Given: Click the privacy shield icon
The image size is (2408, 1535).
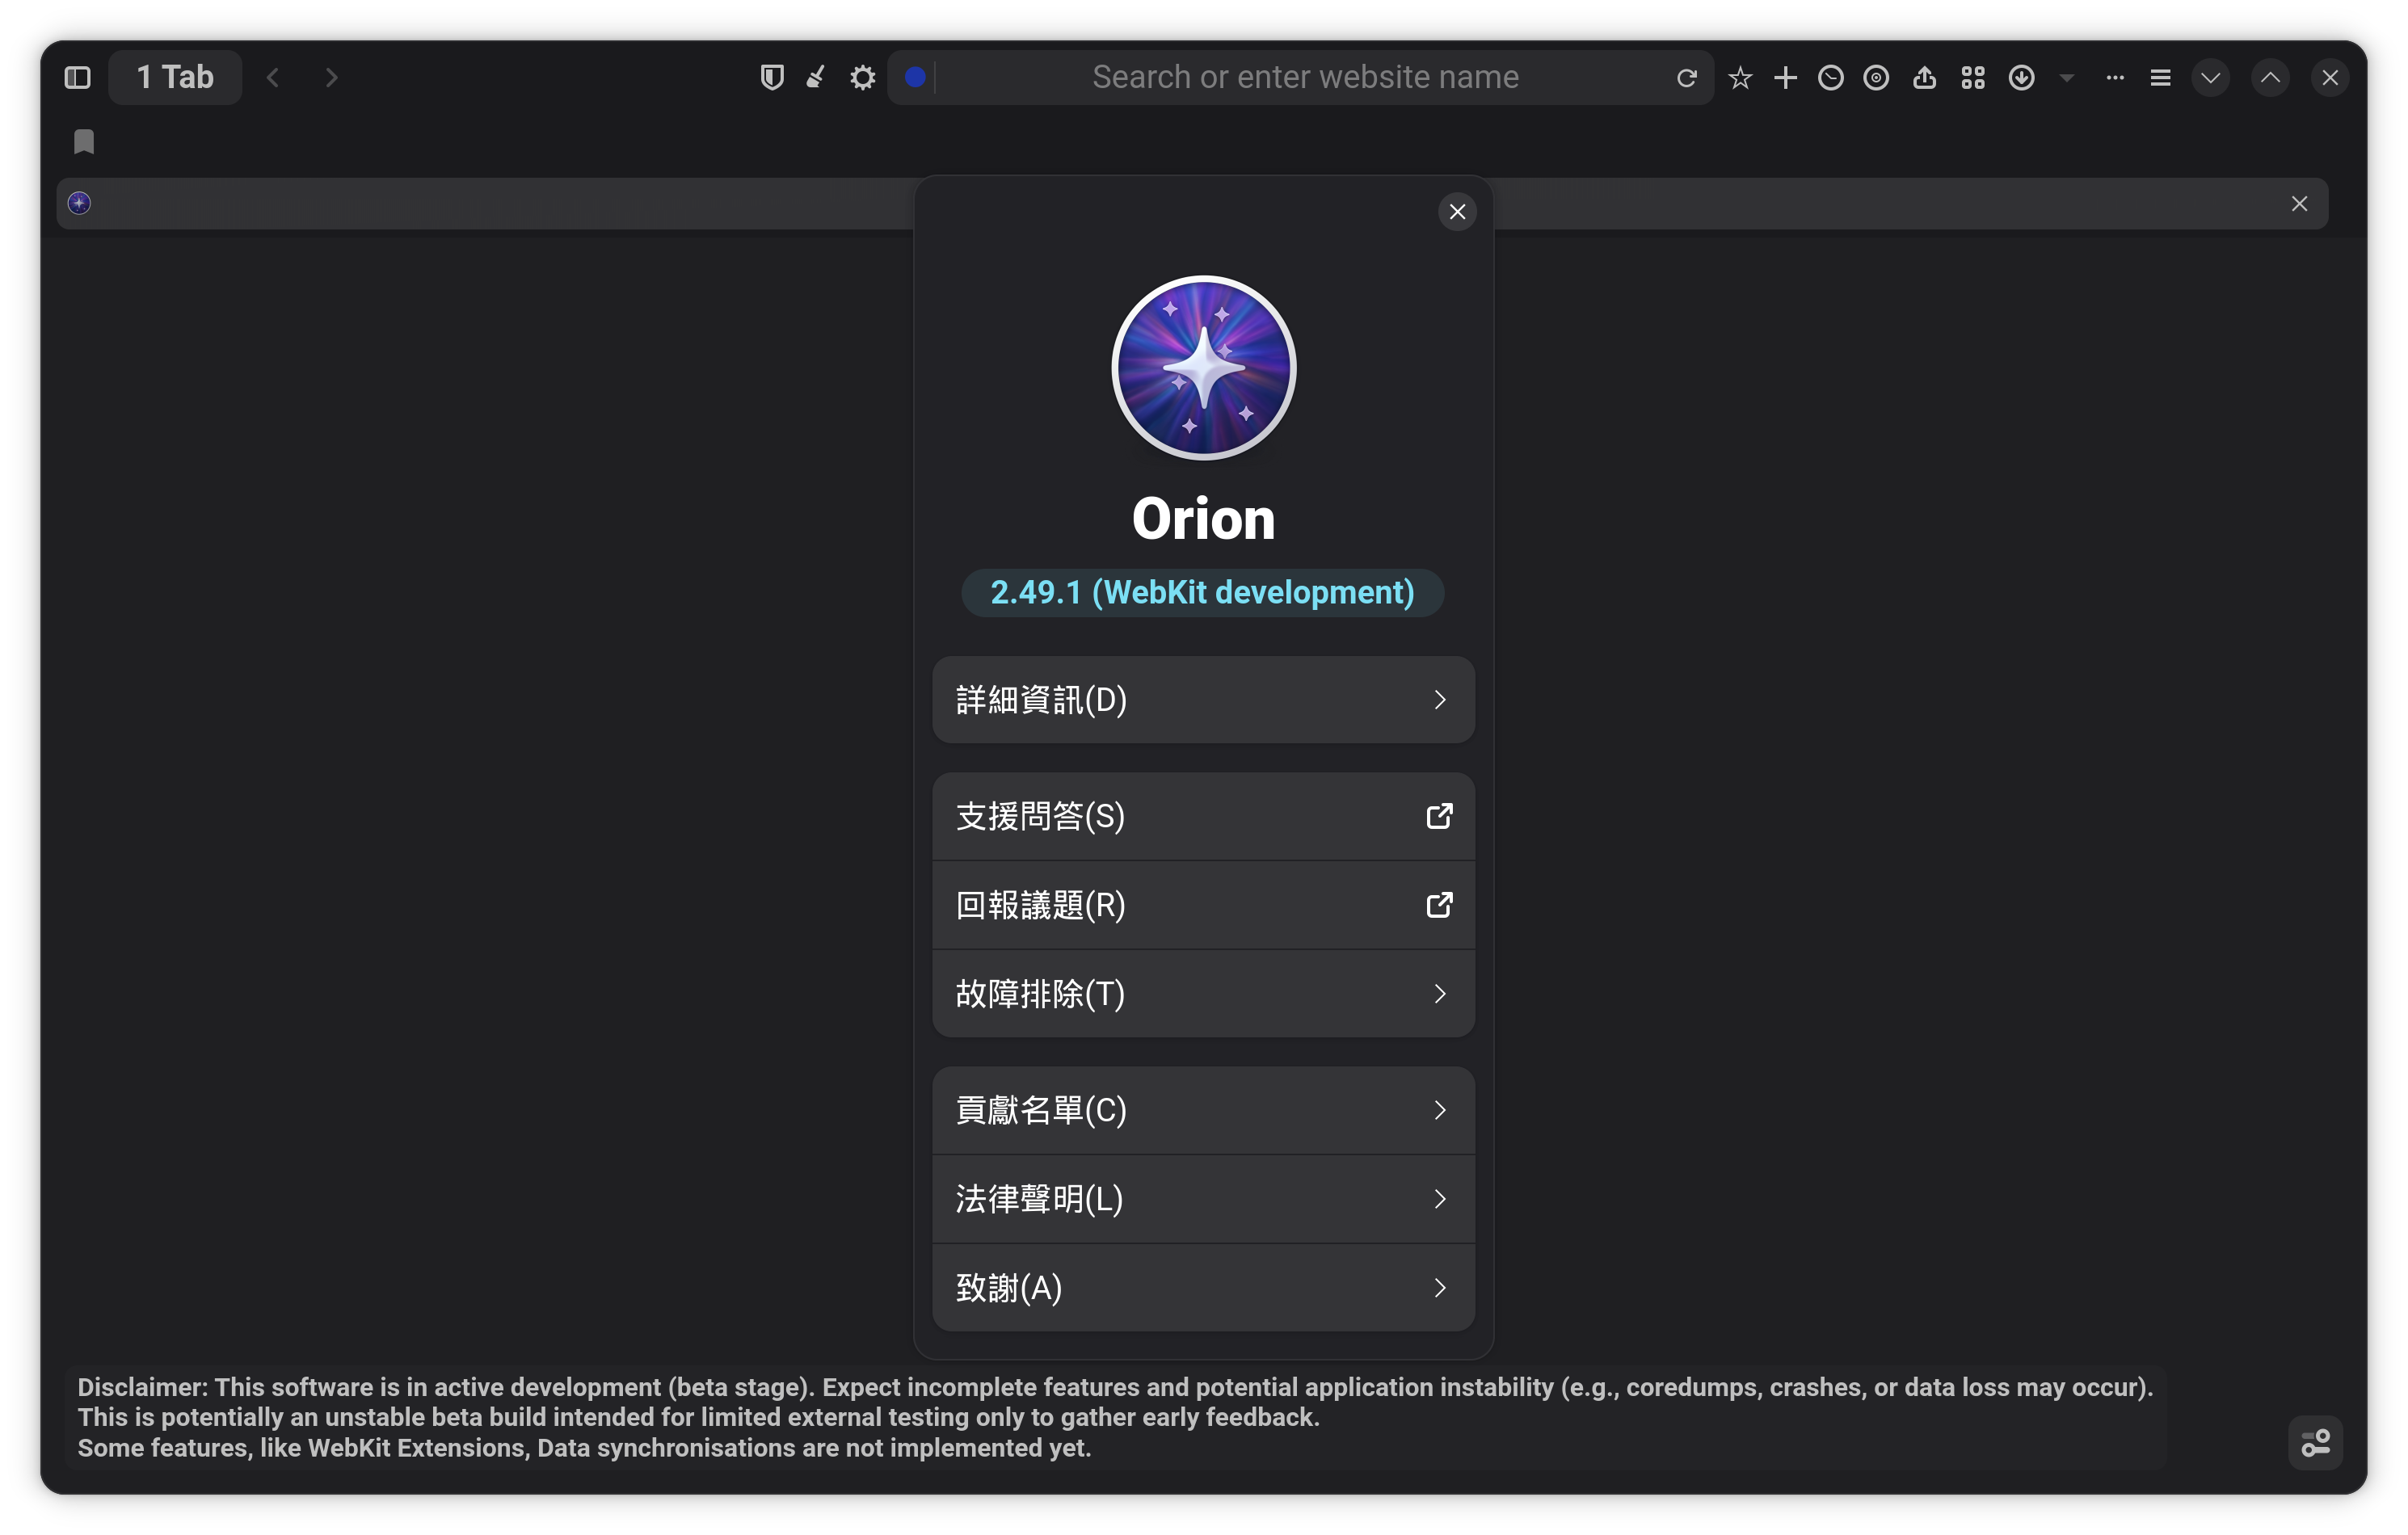Looking at the screenshot, I should (771, 77).
